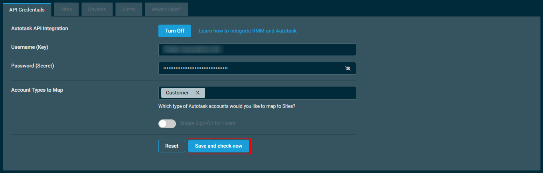
Task: Reveal the password with the eye icon
Action: tap(348, 68)
